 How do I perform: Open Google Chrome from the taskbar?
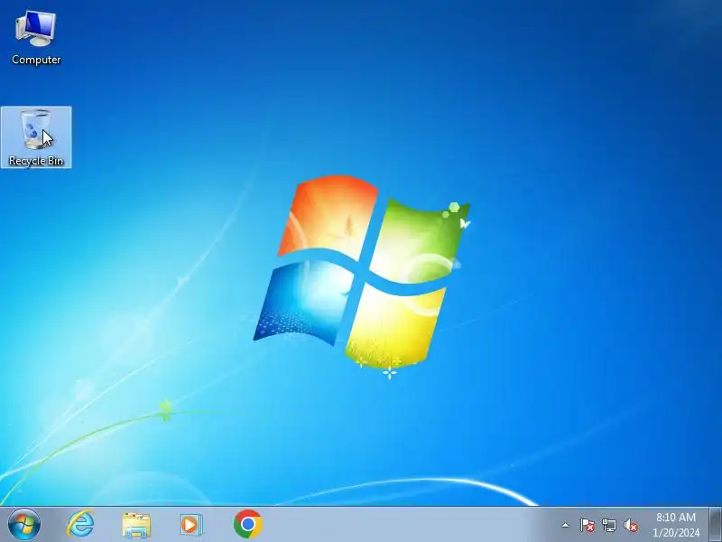247,524
